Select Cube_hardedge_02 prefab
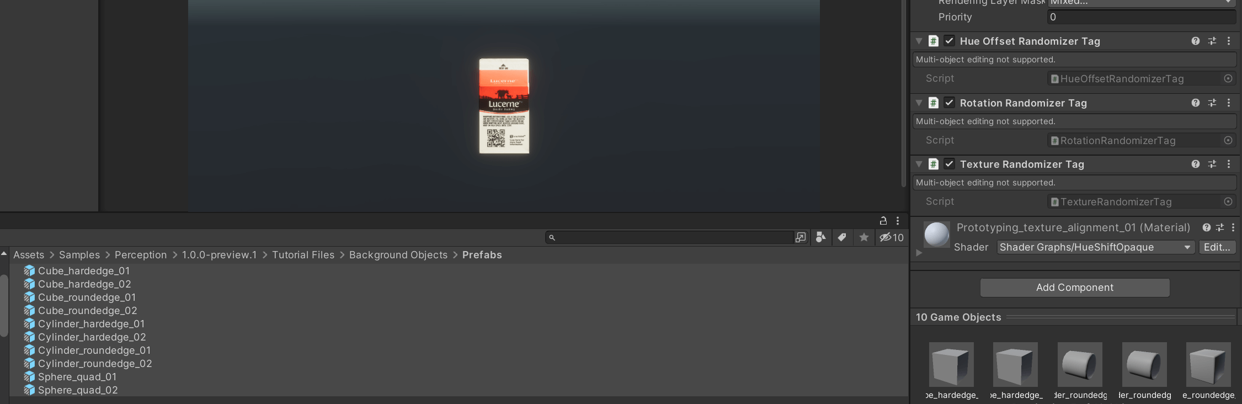Screen dimensions: 1242x404 (84, 284)
